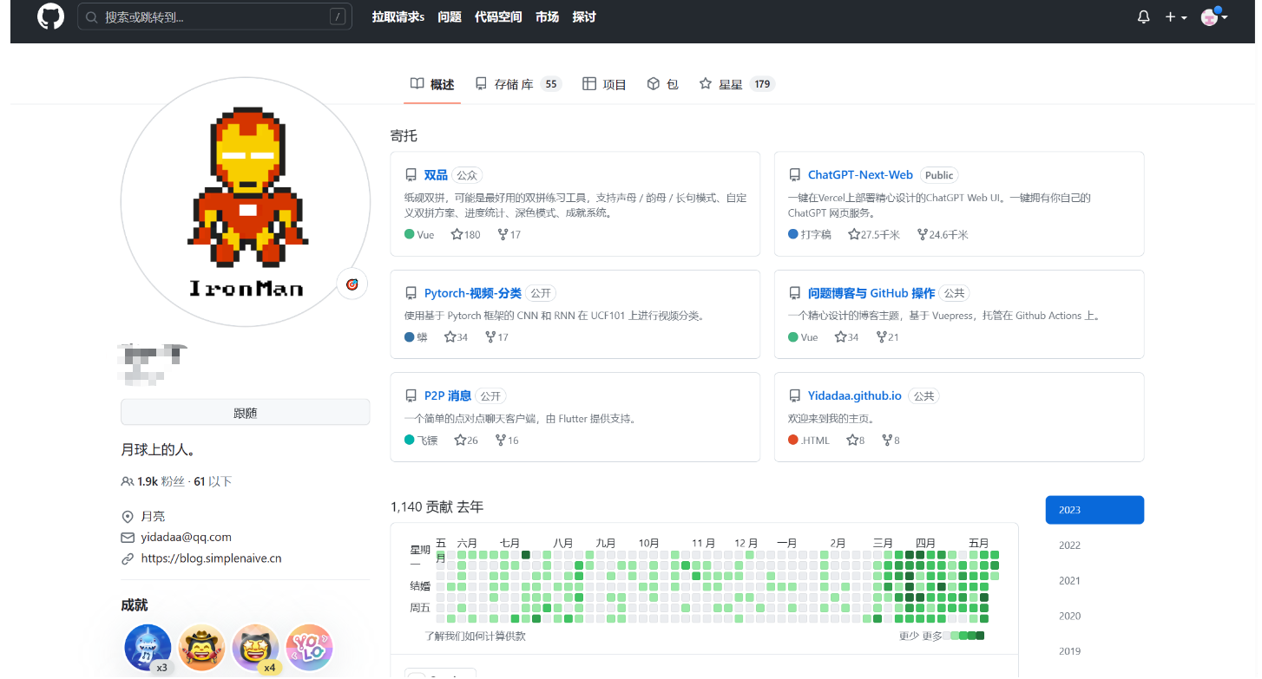This screenshot has width=1262, height=679.
Task: Click the slash shortcut key icon in search
Action: [x=338, y=16]
